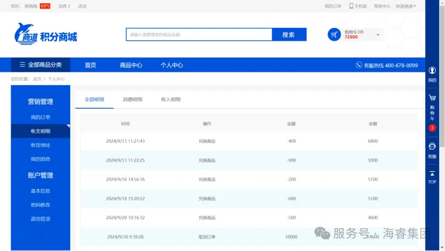This screenshot has width=445, height=251.
Task: Click the round blue shopping cart icon
Action: click(334, 34)
